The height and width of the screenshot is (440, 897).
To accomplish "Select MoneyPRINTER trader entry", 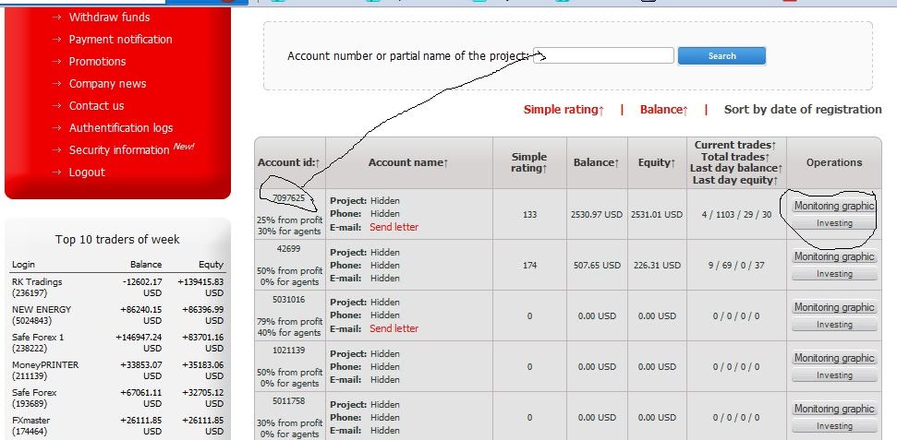I will 45,370.
